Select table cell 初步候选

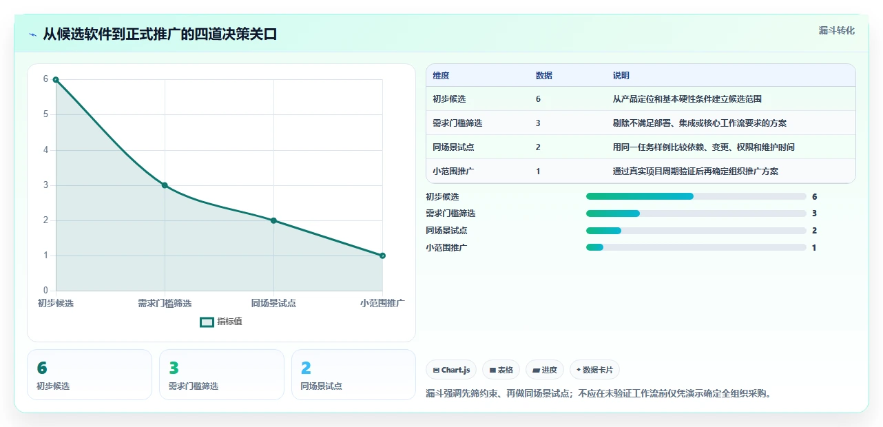pos(449,99)
